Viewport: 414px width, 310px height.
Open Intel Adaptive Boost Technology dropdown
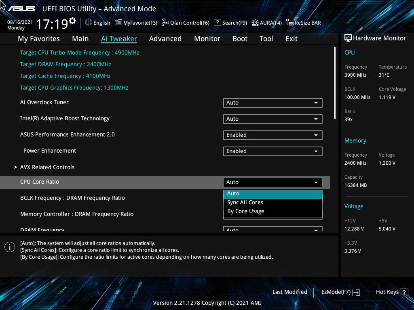click(273, 119)
